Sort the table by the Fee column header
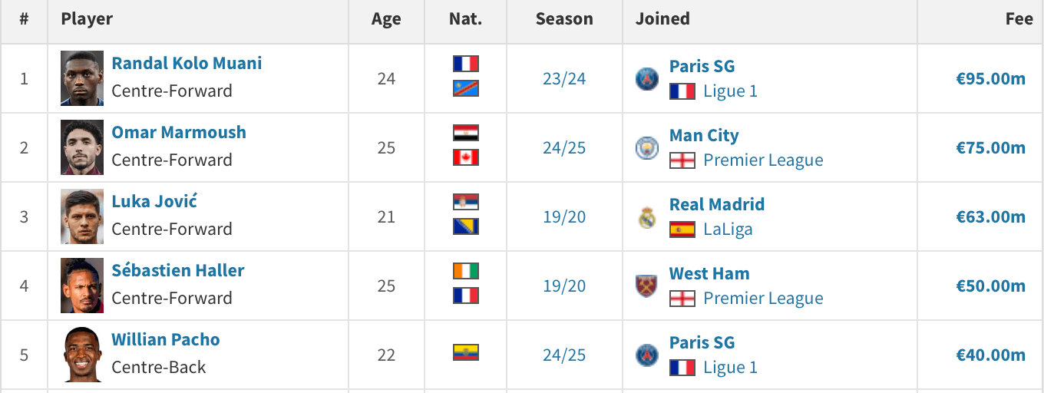The image size is (1044, 393). (x=1019, y=19)
